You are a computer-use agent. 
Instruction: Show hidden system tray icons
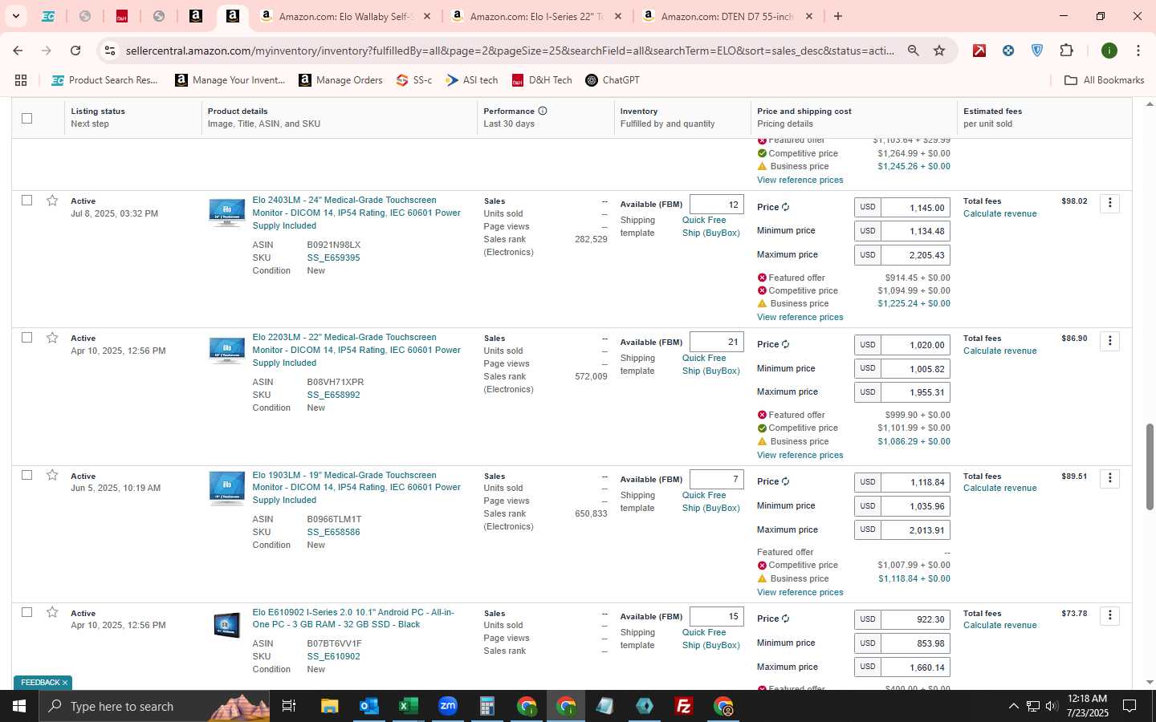click(x=1013, y=707)
